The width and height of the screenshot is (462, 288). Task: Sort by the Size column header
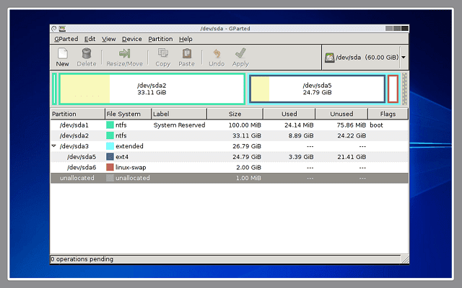click(x=235, y=114)
